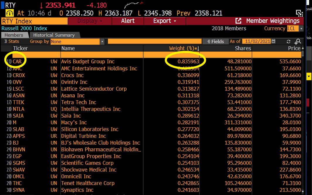
Task: Select the SLAB ticker
Action: pos(18,129)
